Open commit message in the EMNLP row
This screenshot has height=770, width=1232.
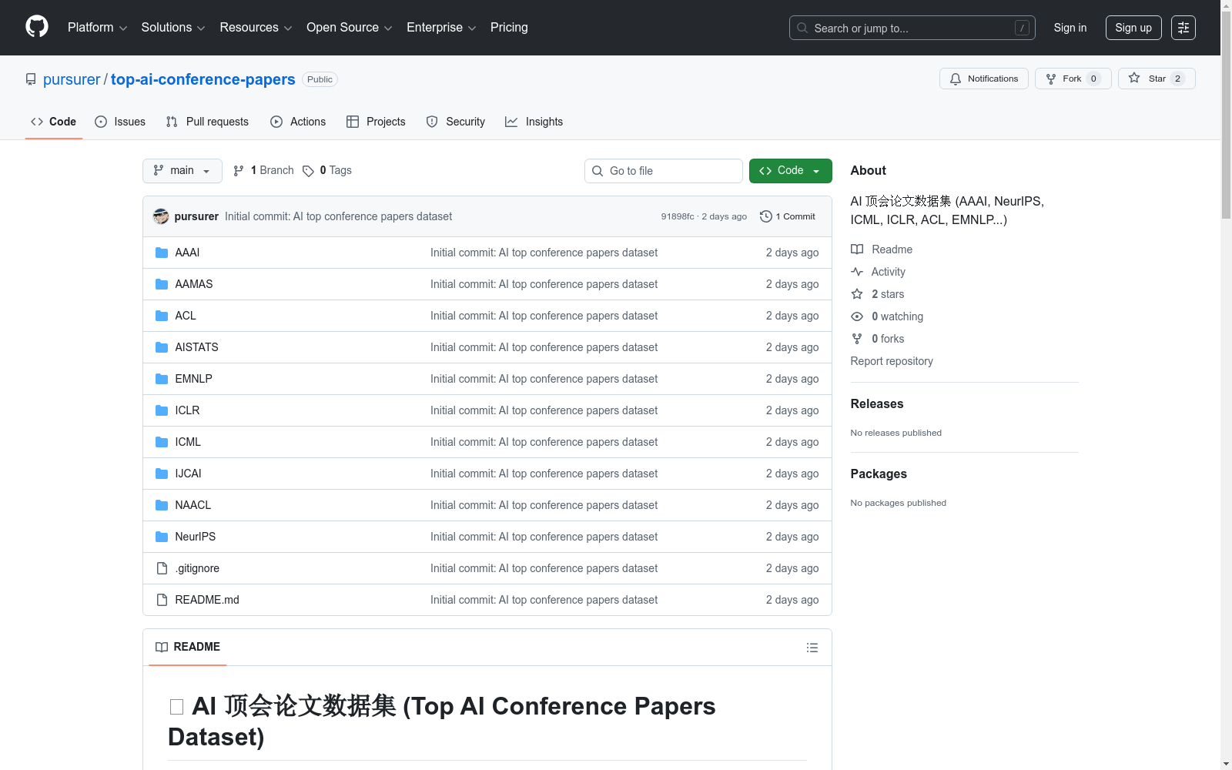tap(544, 379)
